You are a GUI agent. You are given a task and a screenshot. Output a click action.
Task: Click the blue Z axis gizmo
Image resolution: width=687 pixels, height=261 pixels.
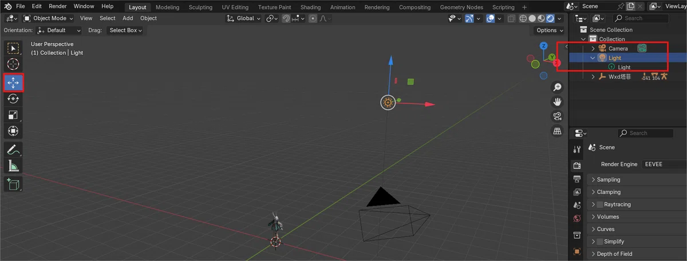543,46
